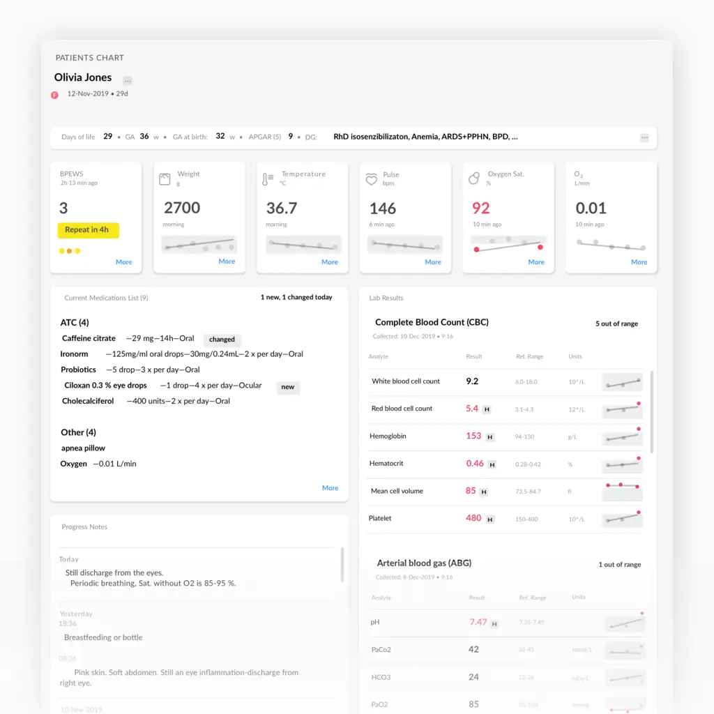This screenshot has width=714, height=714.
Task: Open the ellipsis menu next to Olivia Jones
Action: click(128, 79)
